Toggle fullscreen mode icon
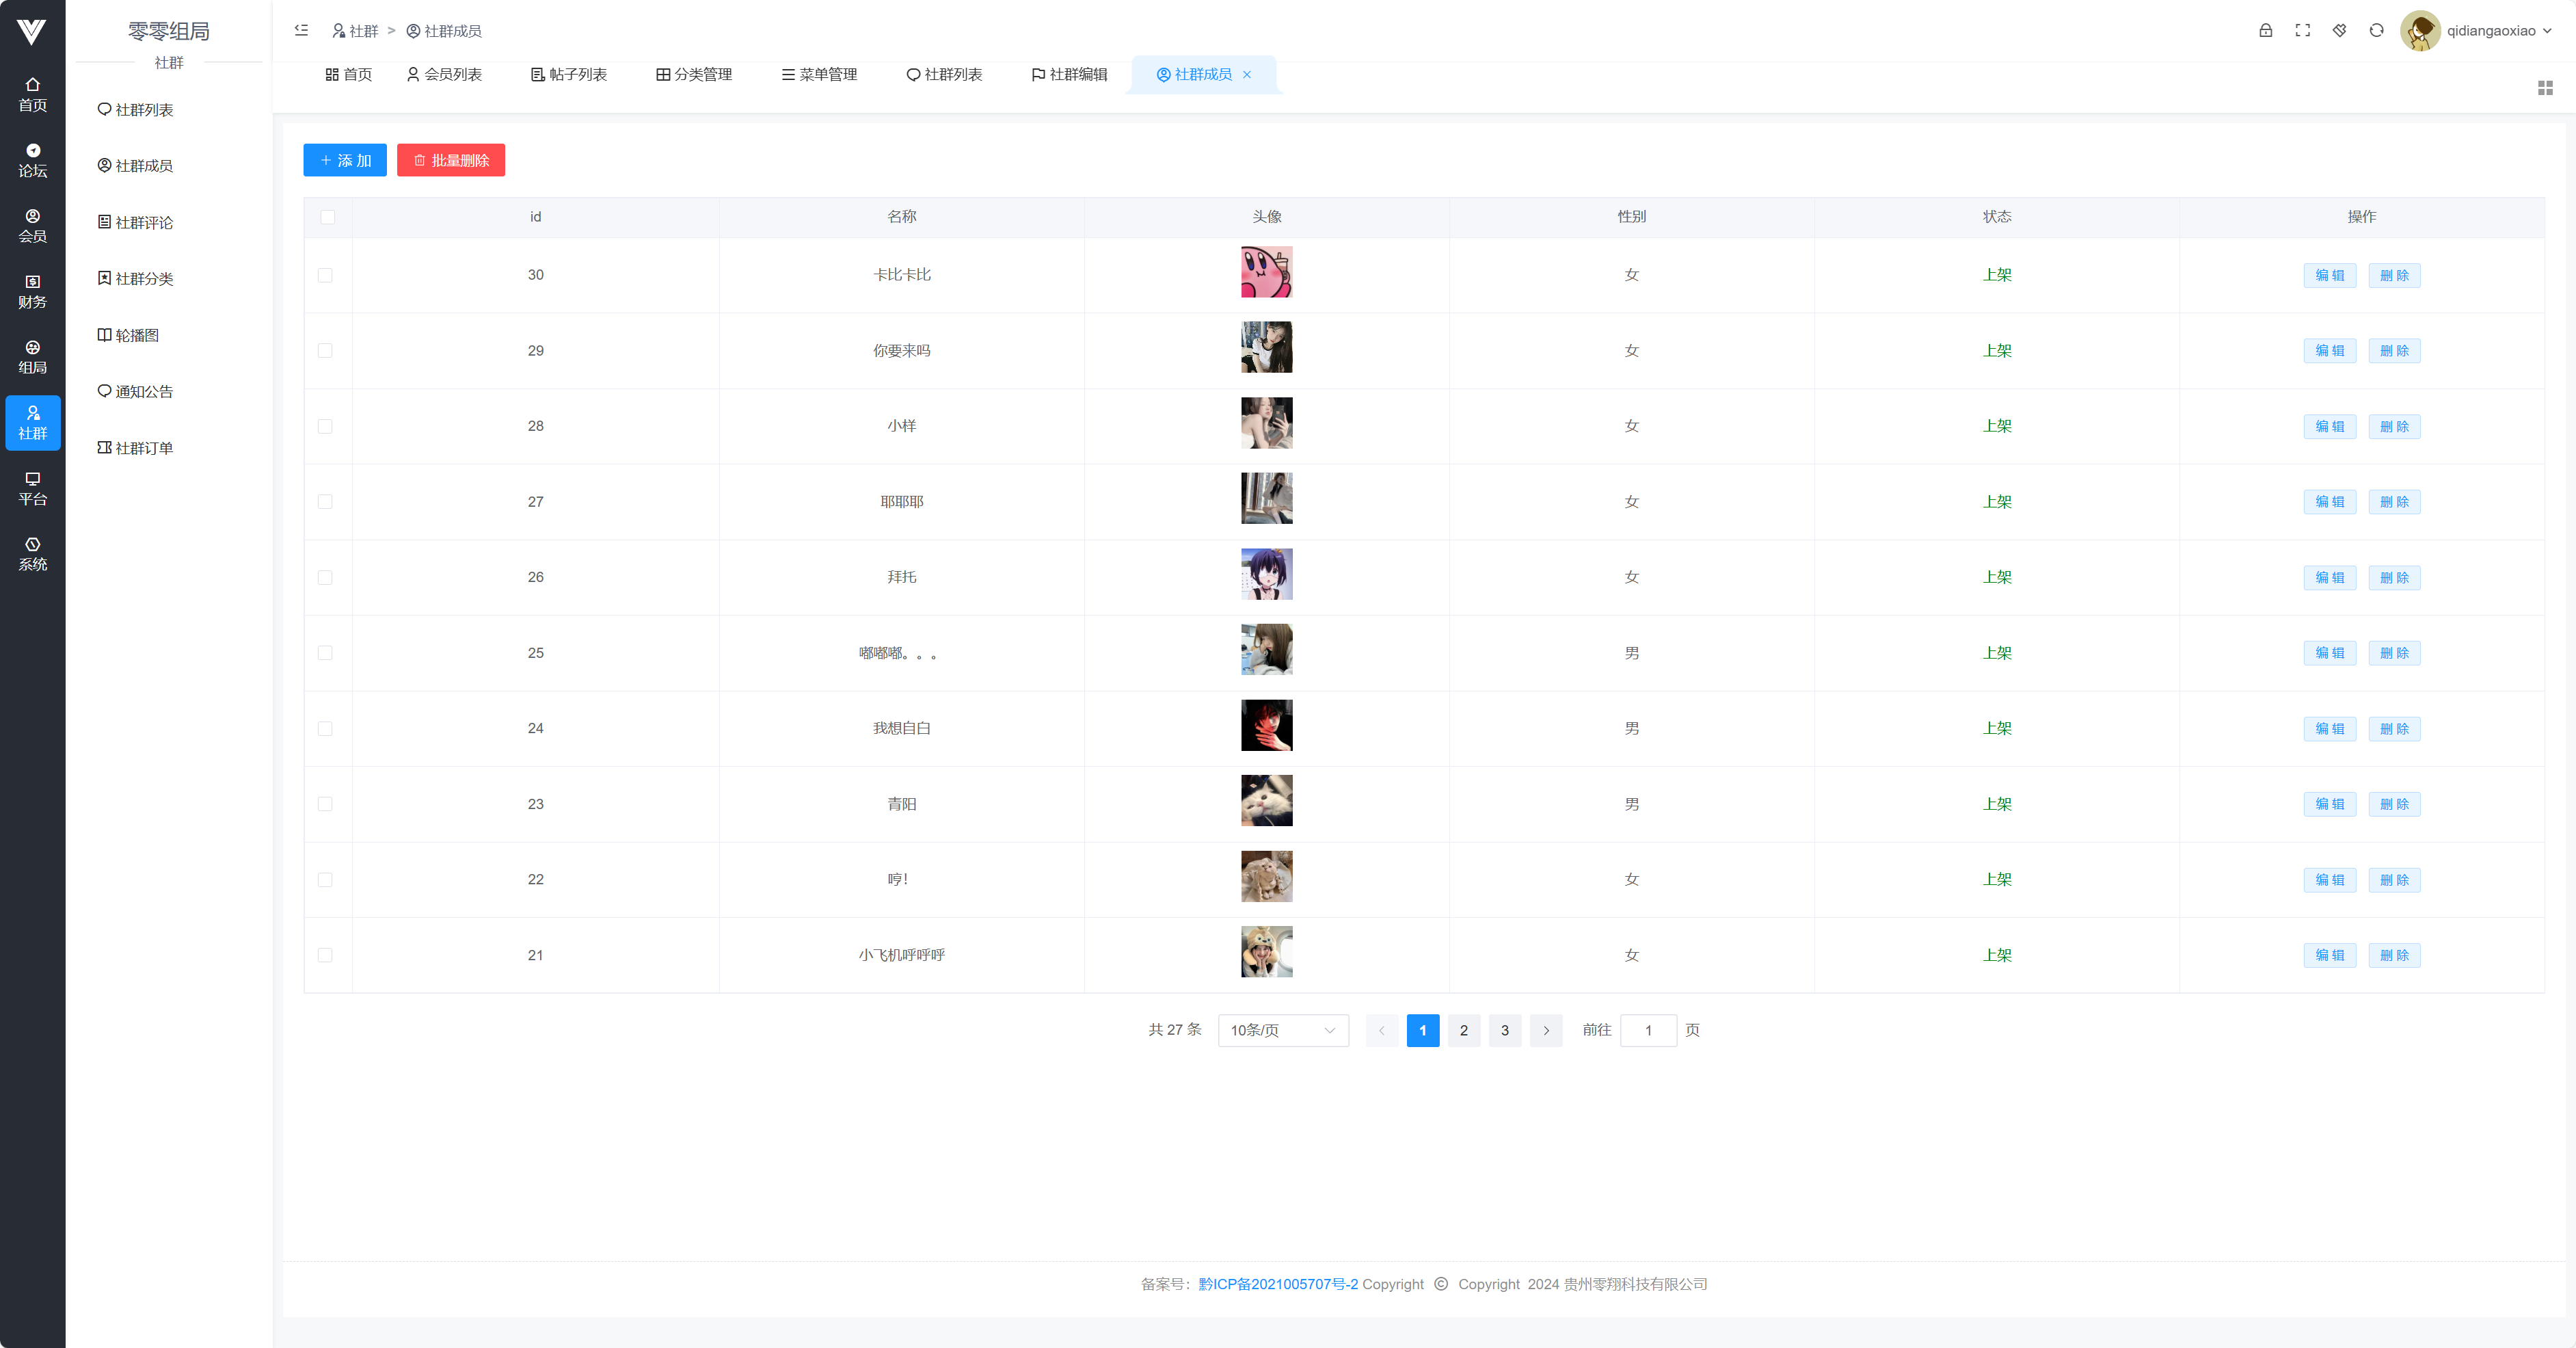The image size is (2576, 1348). [2302, 31]
